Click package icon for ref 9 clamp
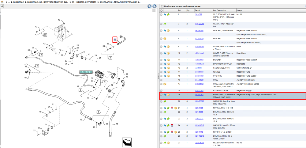Viewport: 306px width, 148px height. (x=168, y=47)
